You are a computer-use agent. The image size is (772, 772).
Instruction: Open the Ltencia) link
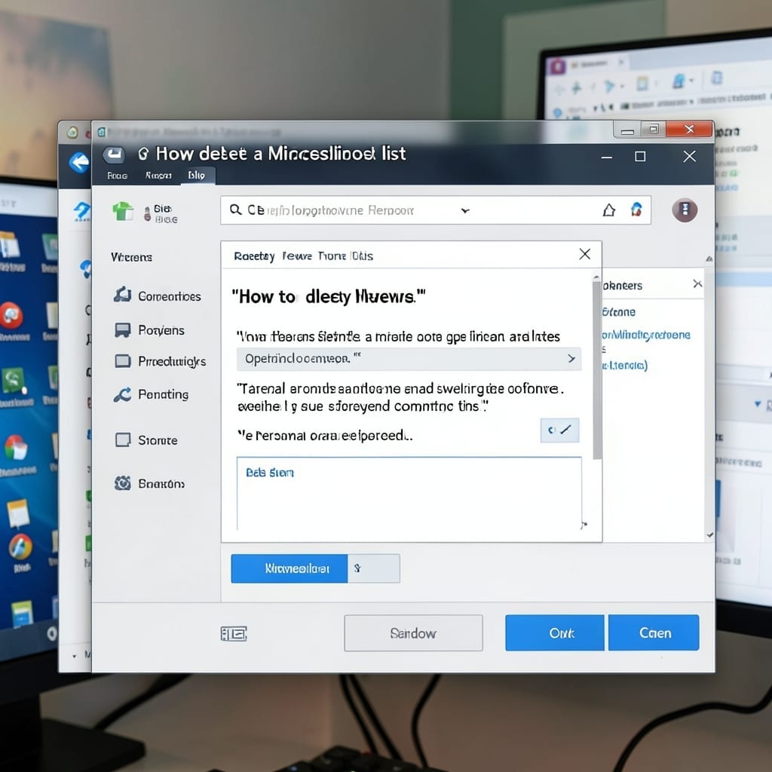pyautogui.click(x=625, y=366)
